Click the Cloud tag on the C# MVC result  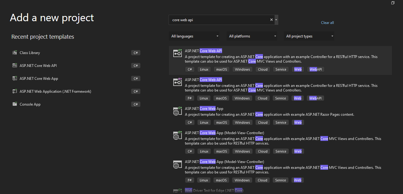click(263, 151)
